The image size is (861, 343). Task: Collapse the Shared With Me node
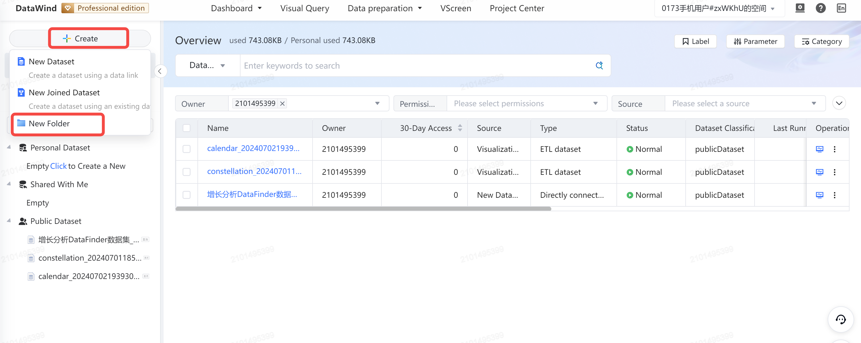[9, 184]
